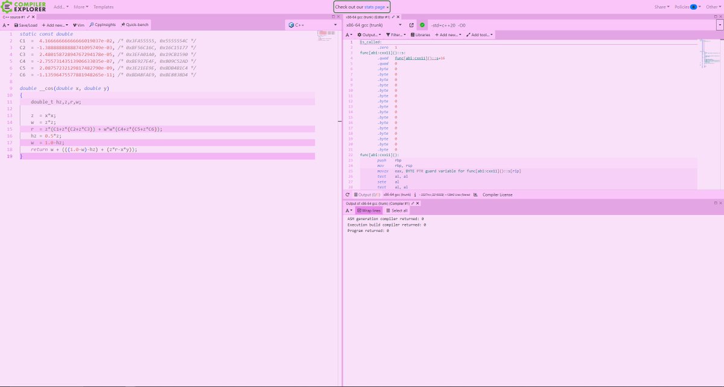The image size is (724, 387).
Task: Open CppInsights for this source
Action: [102, 25]
